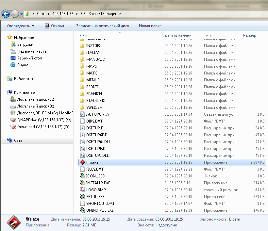This screenshot has width=268, height=231.
Task: Select the SWEDISH folder
Action: pos(94,107)
